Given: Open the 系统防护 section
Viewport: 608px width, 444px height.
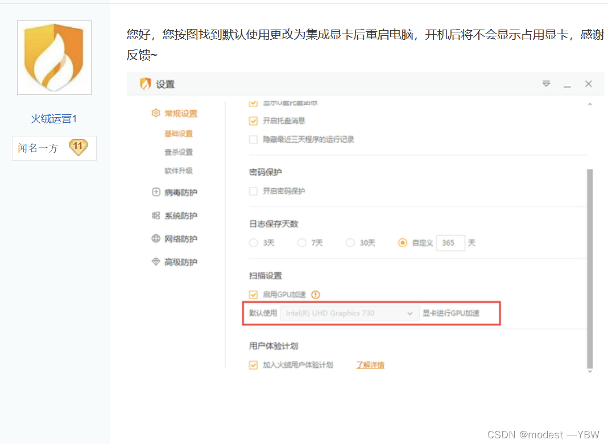Looking at the screenshot, I should pos(181,216).
